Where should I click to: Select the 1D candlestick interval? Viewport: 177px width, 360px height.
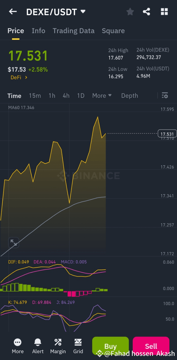point(81,96)
